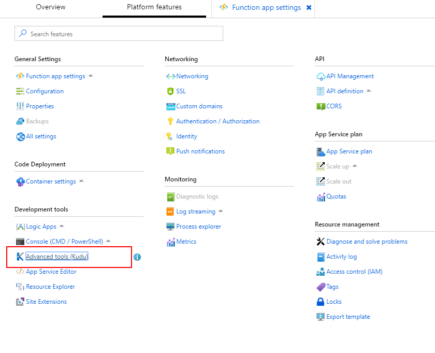Go to API Management
435x353 pixels.
350,76
